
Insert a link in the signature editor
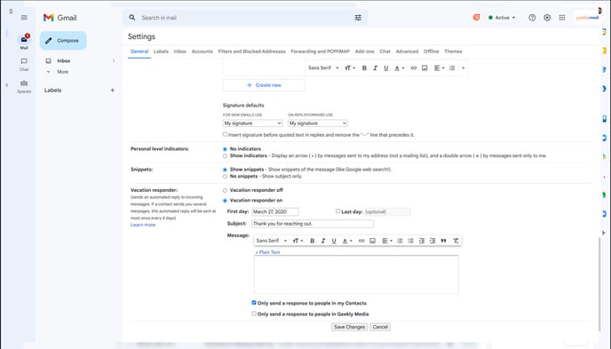tap(414, 68)
